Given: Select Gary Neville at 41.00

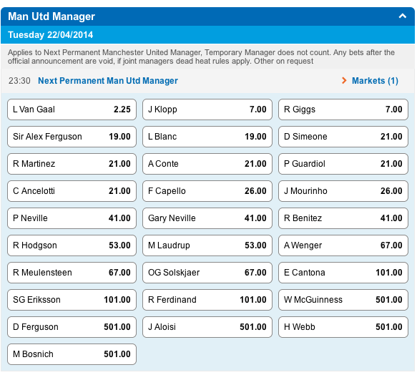Looking at the screenshot, I should click(207, 218).
